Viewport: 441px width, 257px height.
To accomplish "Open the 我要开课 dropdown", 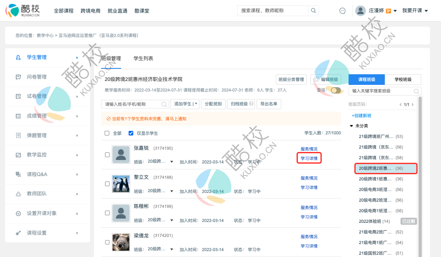I will [415, 11].
